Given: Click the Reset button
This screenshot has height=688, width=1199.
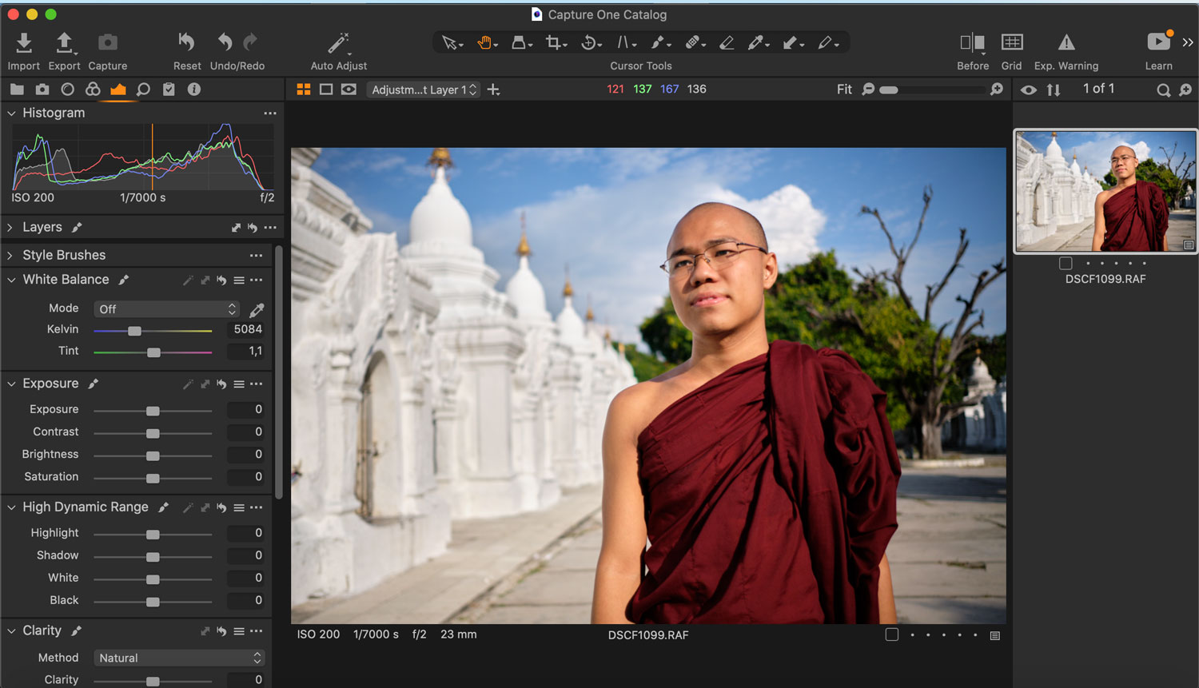Looking at the screenshot, I should point(187,43).
